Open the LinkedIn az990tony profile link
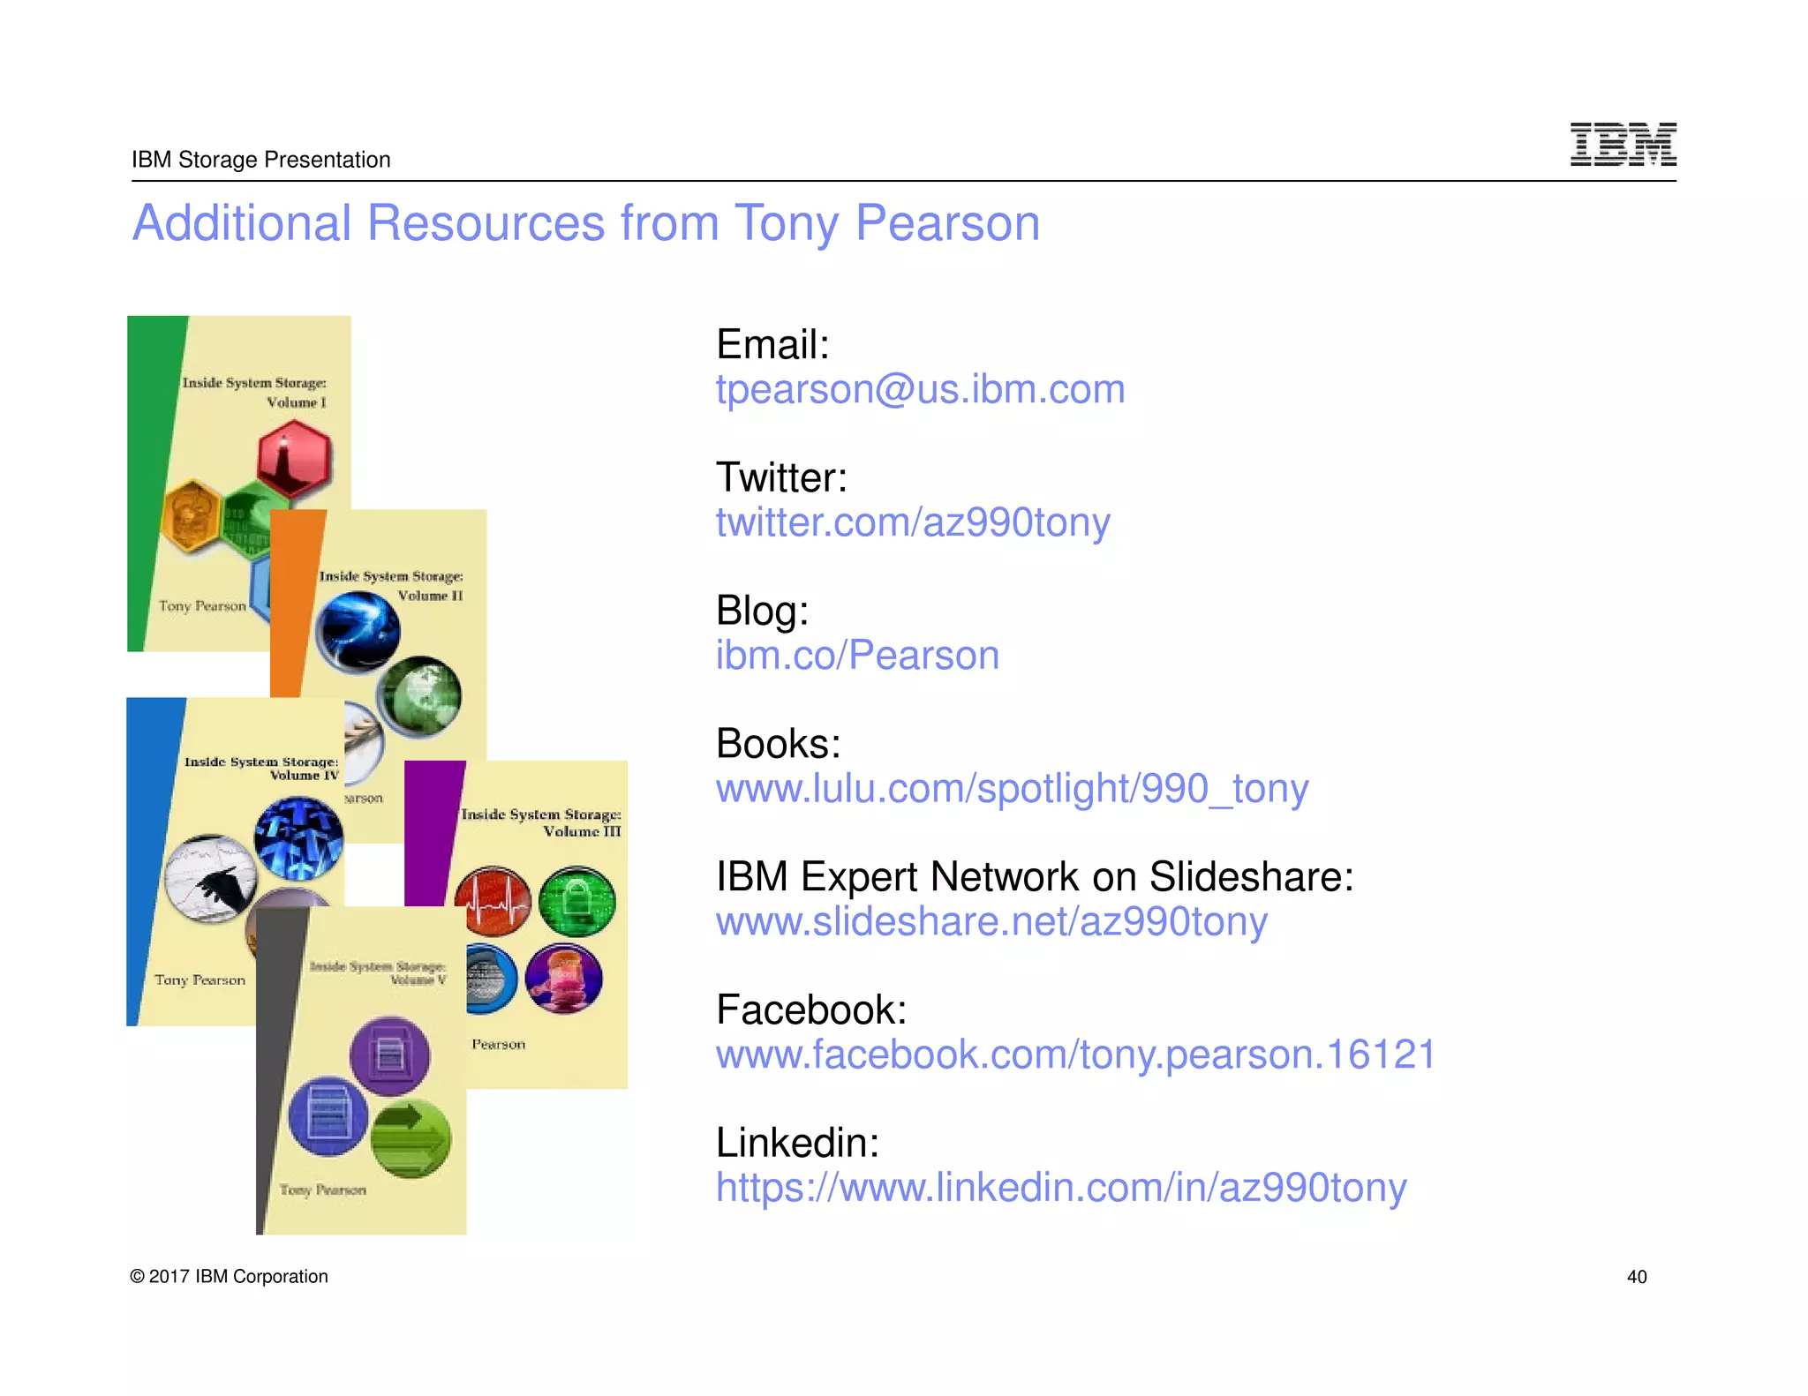The height and width of the screenshot is (1396, 1808). point(1060,1188)
